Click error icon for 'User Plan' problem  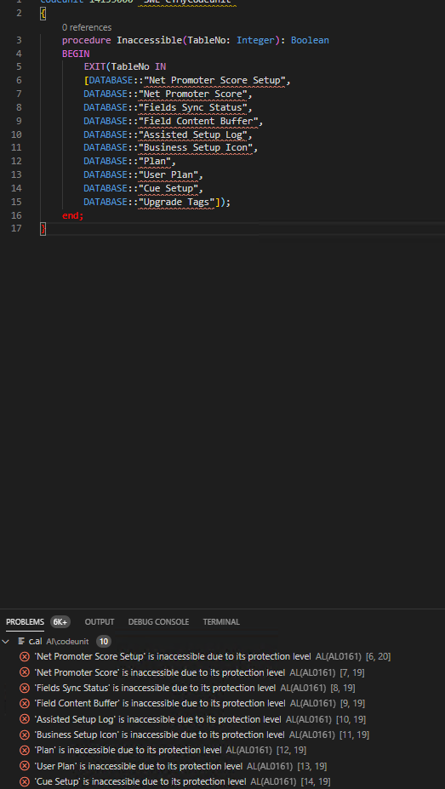coord(24,766)
